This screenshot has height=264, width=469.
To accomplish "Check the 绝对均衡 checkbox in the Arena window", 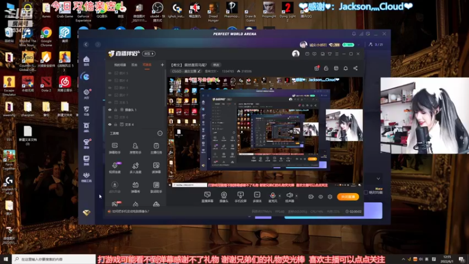I will [366, 192].
